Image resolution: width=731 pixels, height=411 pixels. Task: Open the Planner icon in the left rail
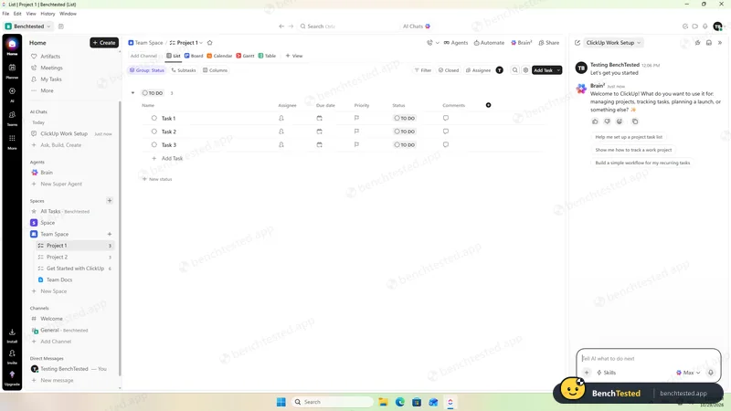(x=12, y=70)
